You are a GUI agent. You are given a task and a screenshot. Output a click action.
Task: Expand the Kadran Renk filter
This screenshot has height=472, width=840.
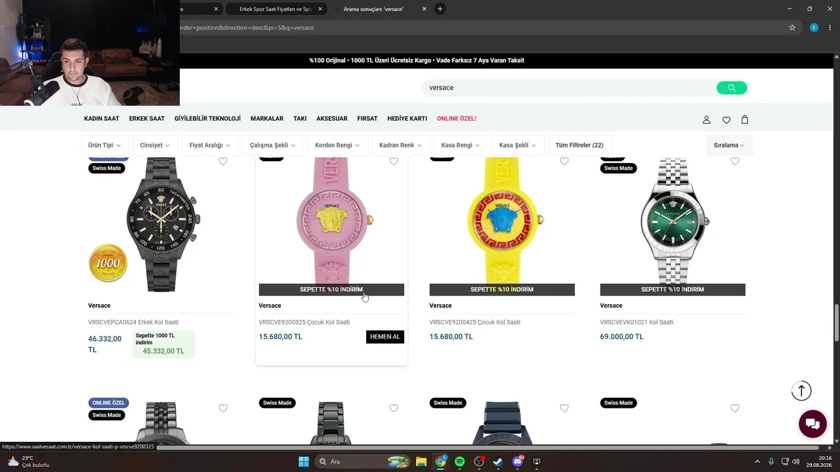400,145
